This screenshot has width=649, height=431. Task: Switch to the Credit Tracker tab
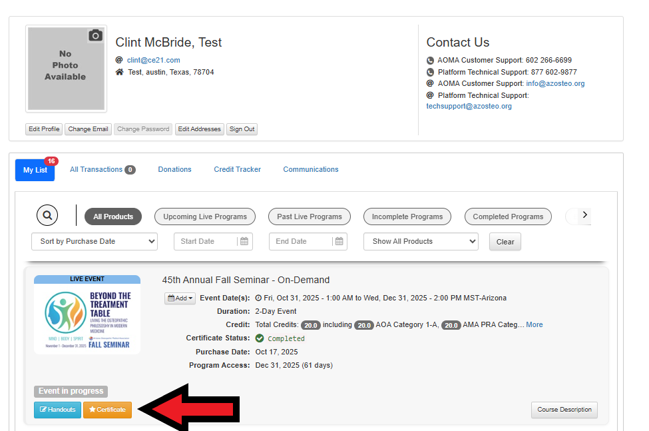click(x=237, y=169)
